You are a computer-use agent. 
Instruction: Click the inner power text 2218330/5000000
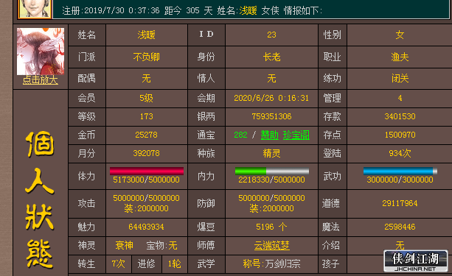(271, 180)
